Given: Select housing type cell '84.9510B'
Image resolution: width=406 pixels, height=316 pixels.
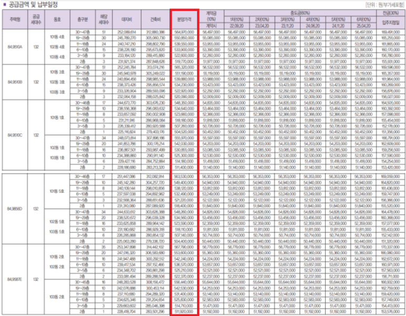Looking at the screenshot, I should (15, 82).
